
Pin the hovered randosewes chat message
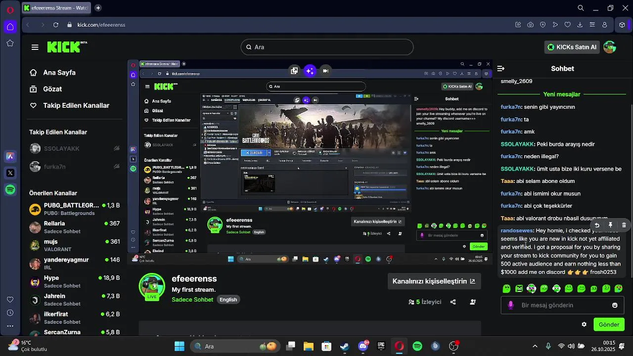[x=610, y=225]
